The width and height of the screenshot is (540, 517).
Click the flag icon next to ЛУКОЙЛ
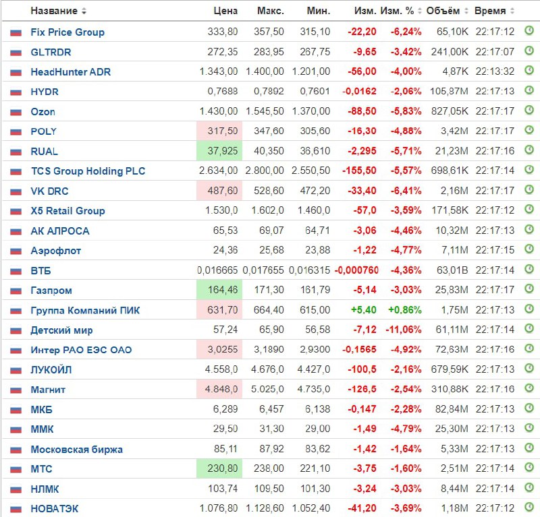(x=16, y=370)
